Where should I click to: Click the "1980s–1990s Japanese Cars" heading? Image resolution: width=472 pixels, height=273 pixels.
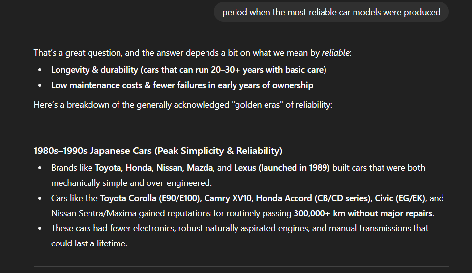pos(158,151)
